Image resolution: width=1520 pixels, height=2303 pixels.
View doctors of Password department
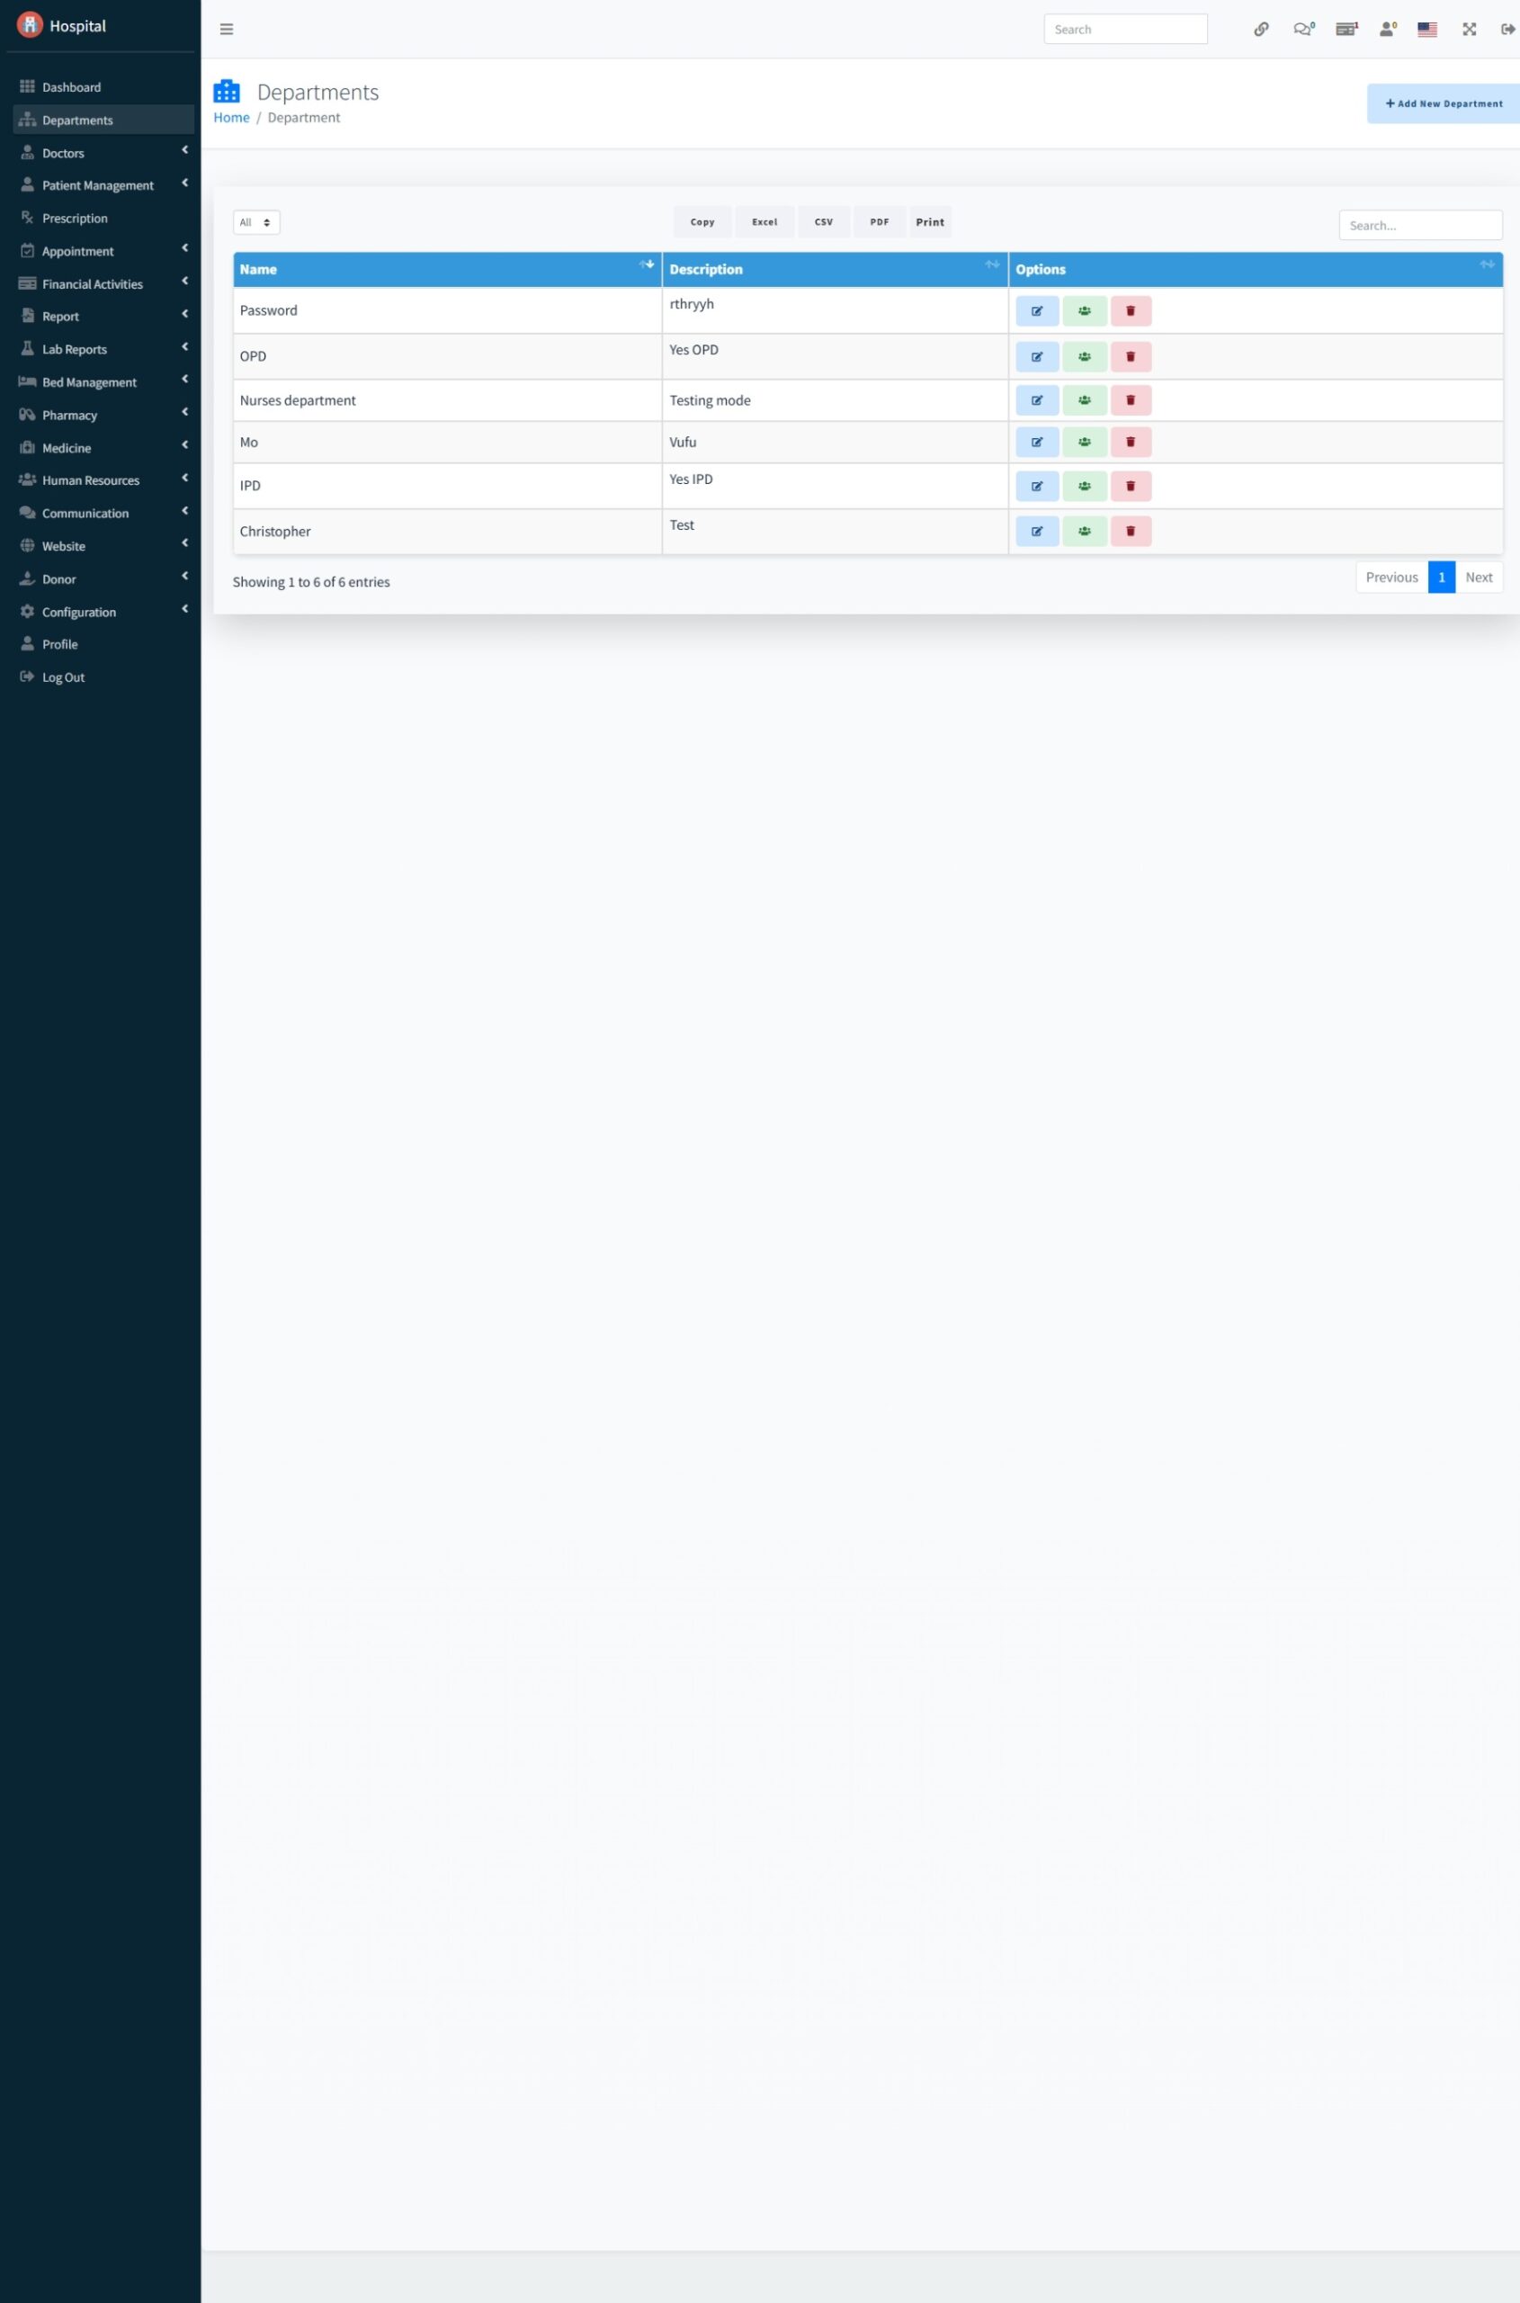point(1085,311)
